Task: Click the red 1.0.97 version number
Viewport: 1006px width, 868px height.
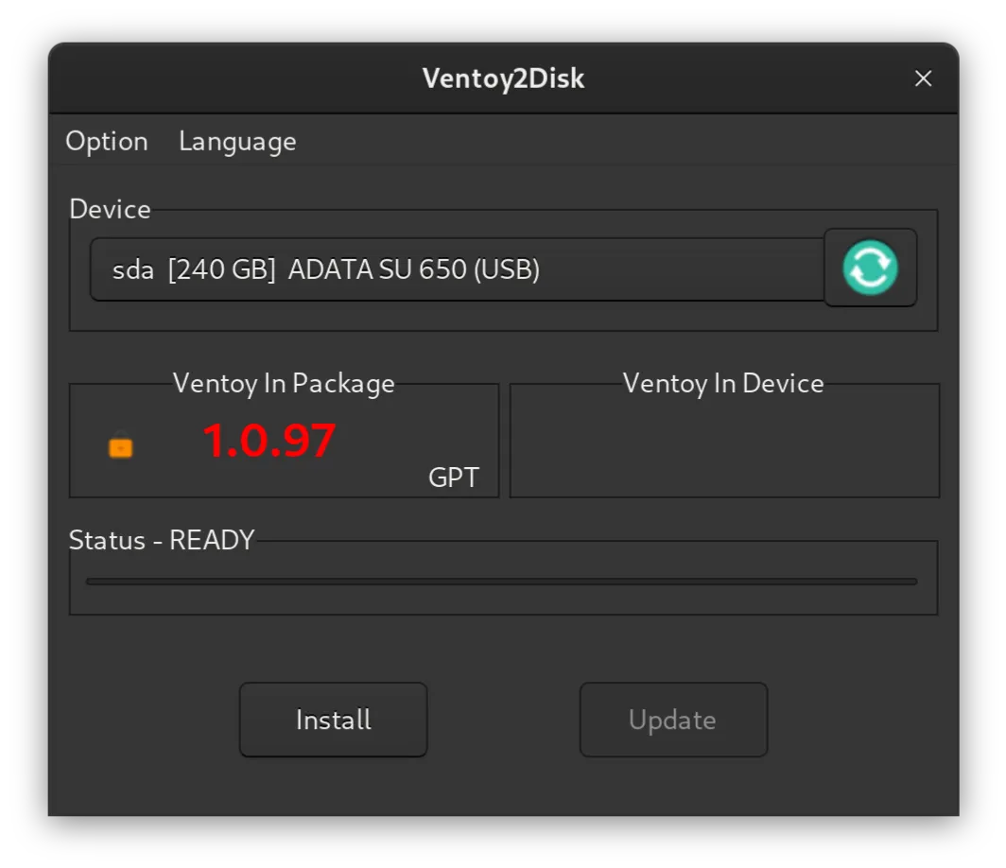Action: coord(269,441)
